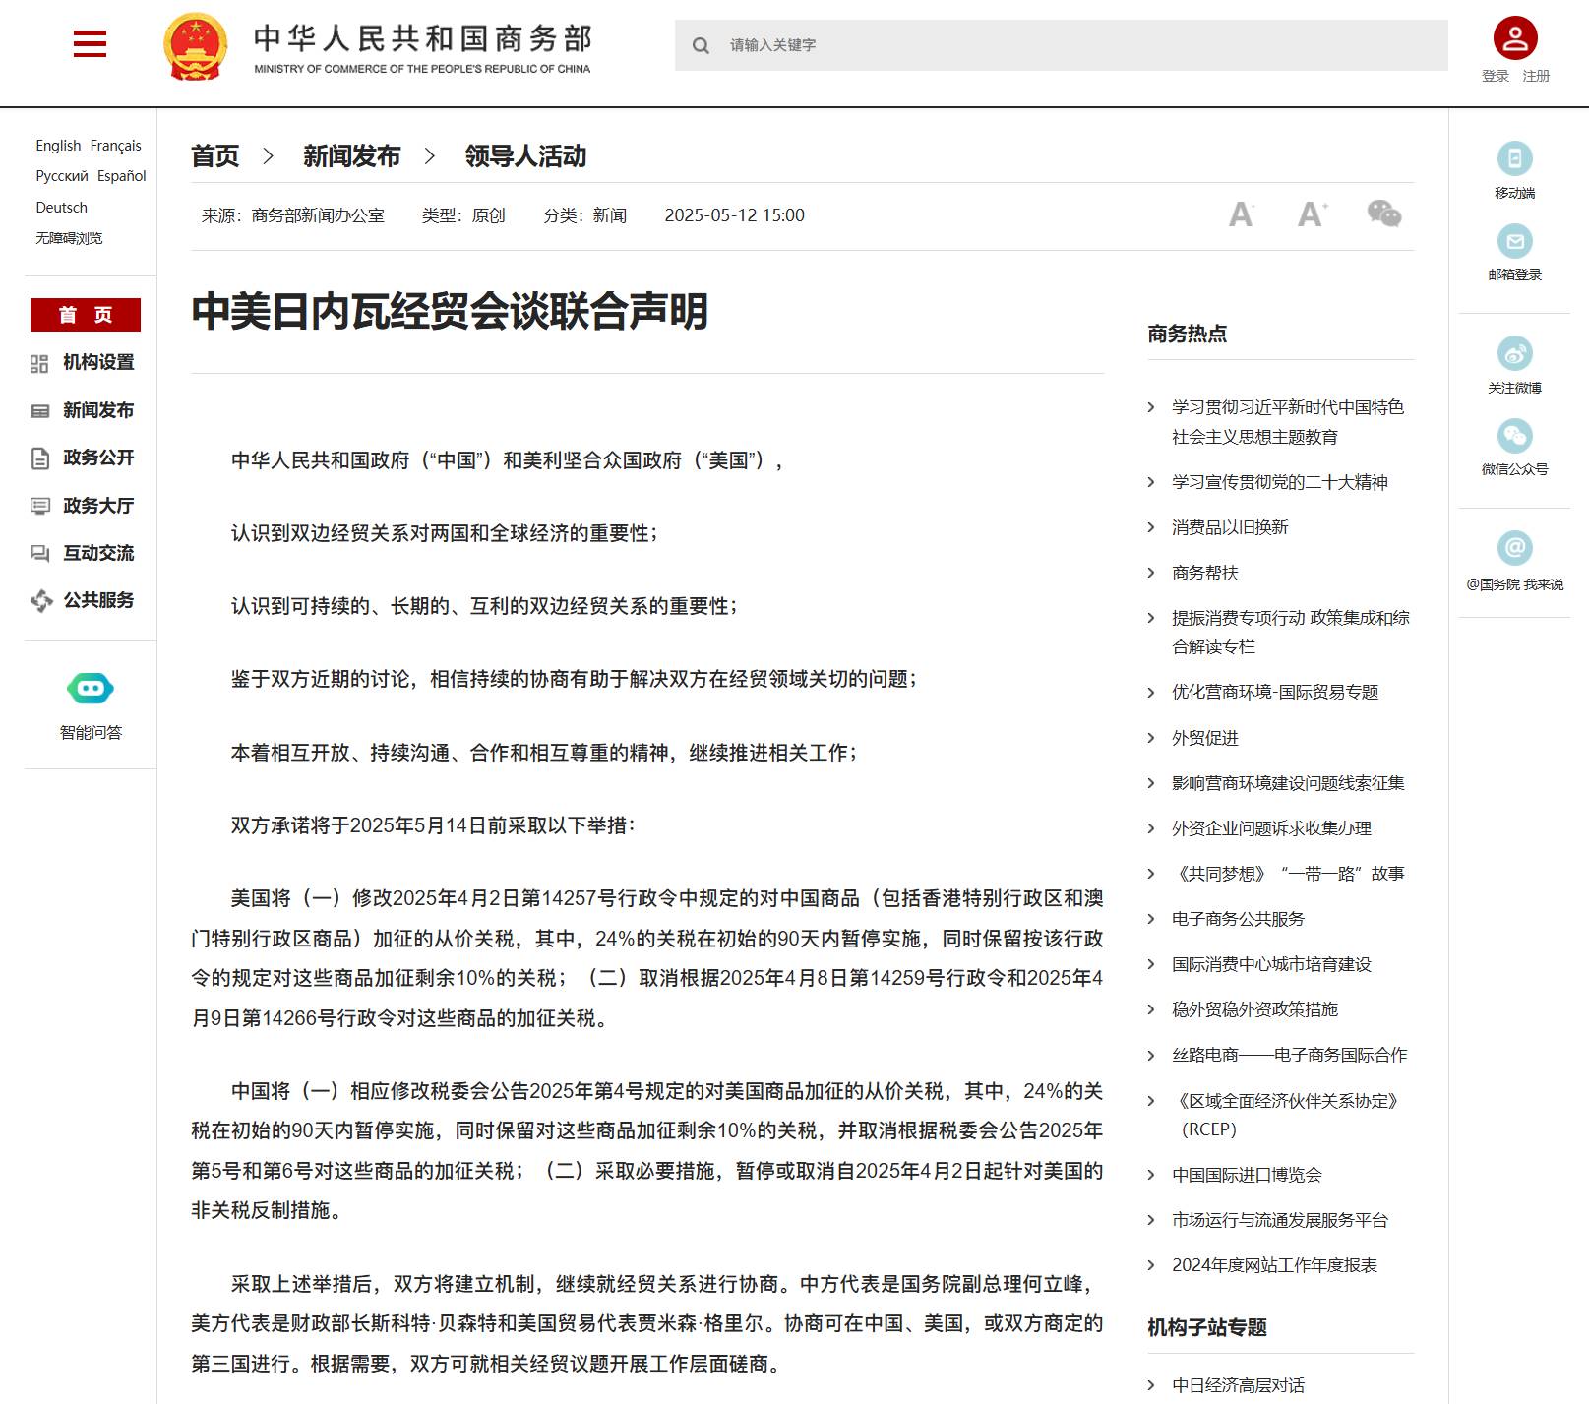Open the 智能问答 robot assistant icon
Image resolution: width=1589 pixels, height=1404 pixels.
[91, 688]
